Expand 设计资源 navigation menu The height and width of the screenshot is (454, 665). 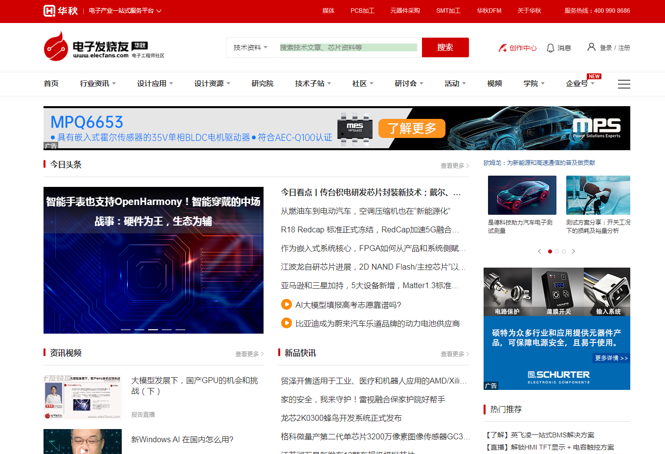[x=212, y=84]
